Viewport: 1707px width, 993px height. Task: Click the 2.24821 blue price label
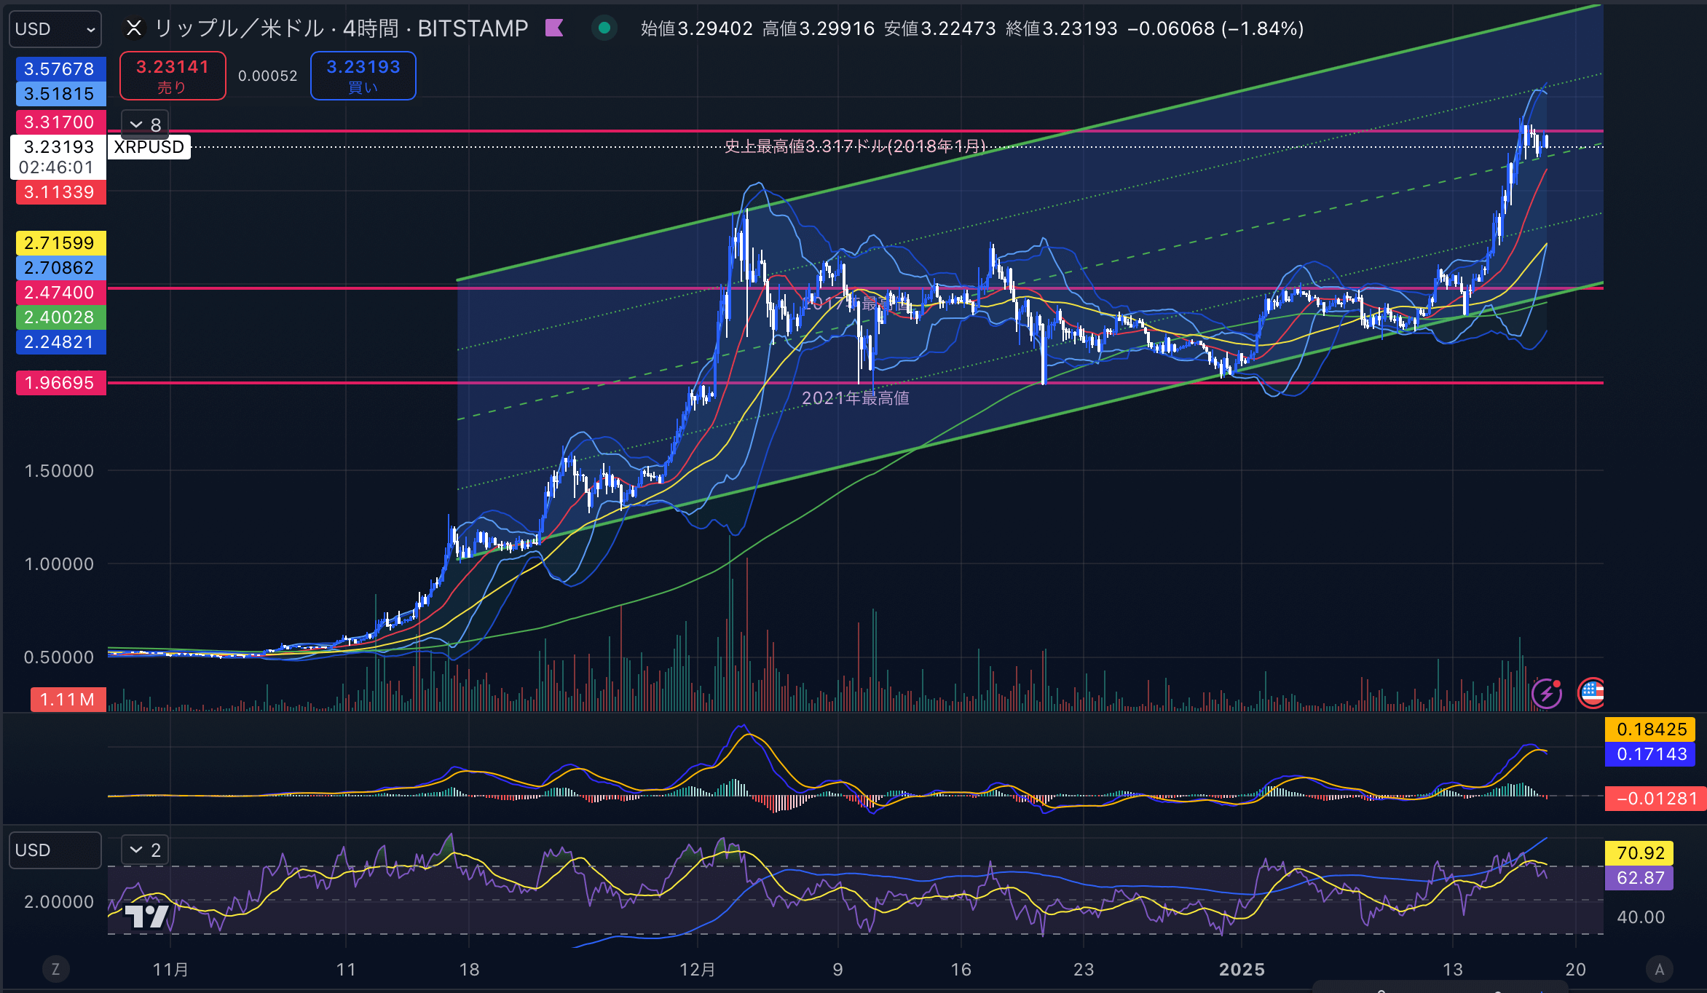(x=61, y=342)
